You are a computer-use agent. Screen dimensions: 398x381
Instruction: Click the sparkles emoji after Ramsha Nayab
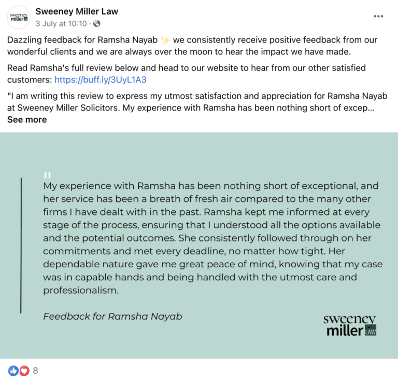pos(165,40)
